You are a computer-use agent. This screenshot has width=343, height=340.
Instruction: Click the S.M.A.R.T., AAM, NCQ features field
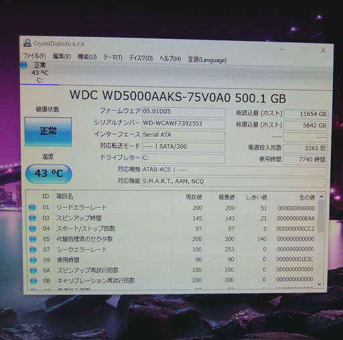click(x=234, y=182)
